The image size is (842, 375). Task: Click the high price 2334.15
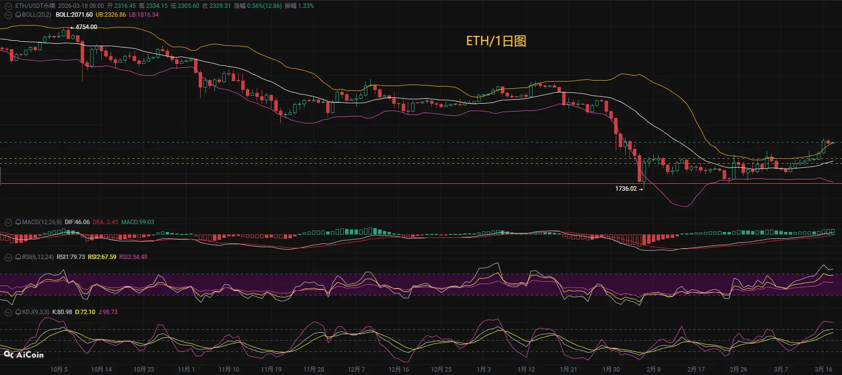click(x=156, y=6)
